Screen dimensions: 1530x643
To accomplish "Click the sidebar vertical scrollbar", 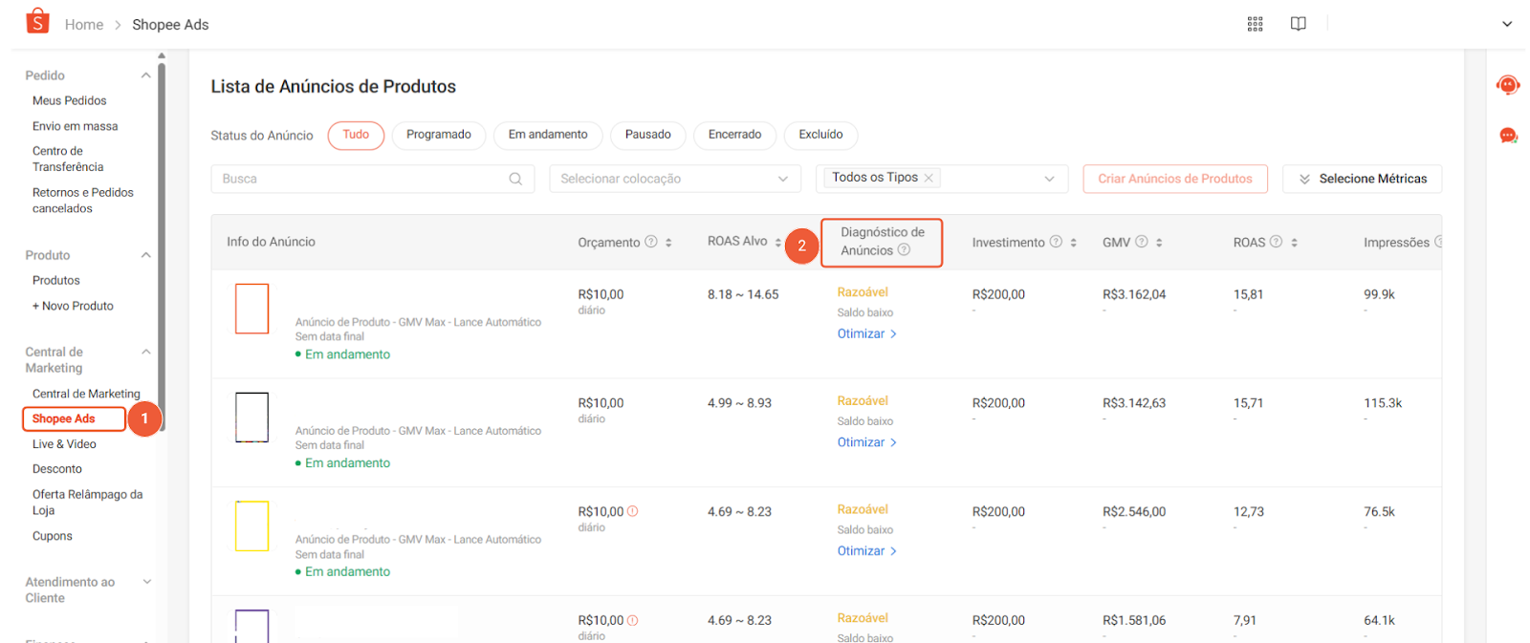I will 162,246.
